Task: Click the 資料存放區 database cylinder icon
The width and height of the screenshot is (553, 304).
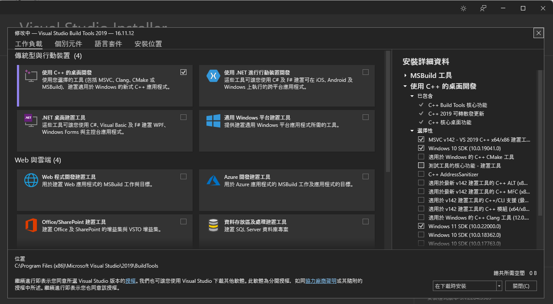Action: click(x=213, y=226)
